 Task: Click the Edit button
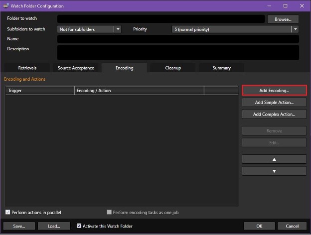point(274,143)
